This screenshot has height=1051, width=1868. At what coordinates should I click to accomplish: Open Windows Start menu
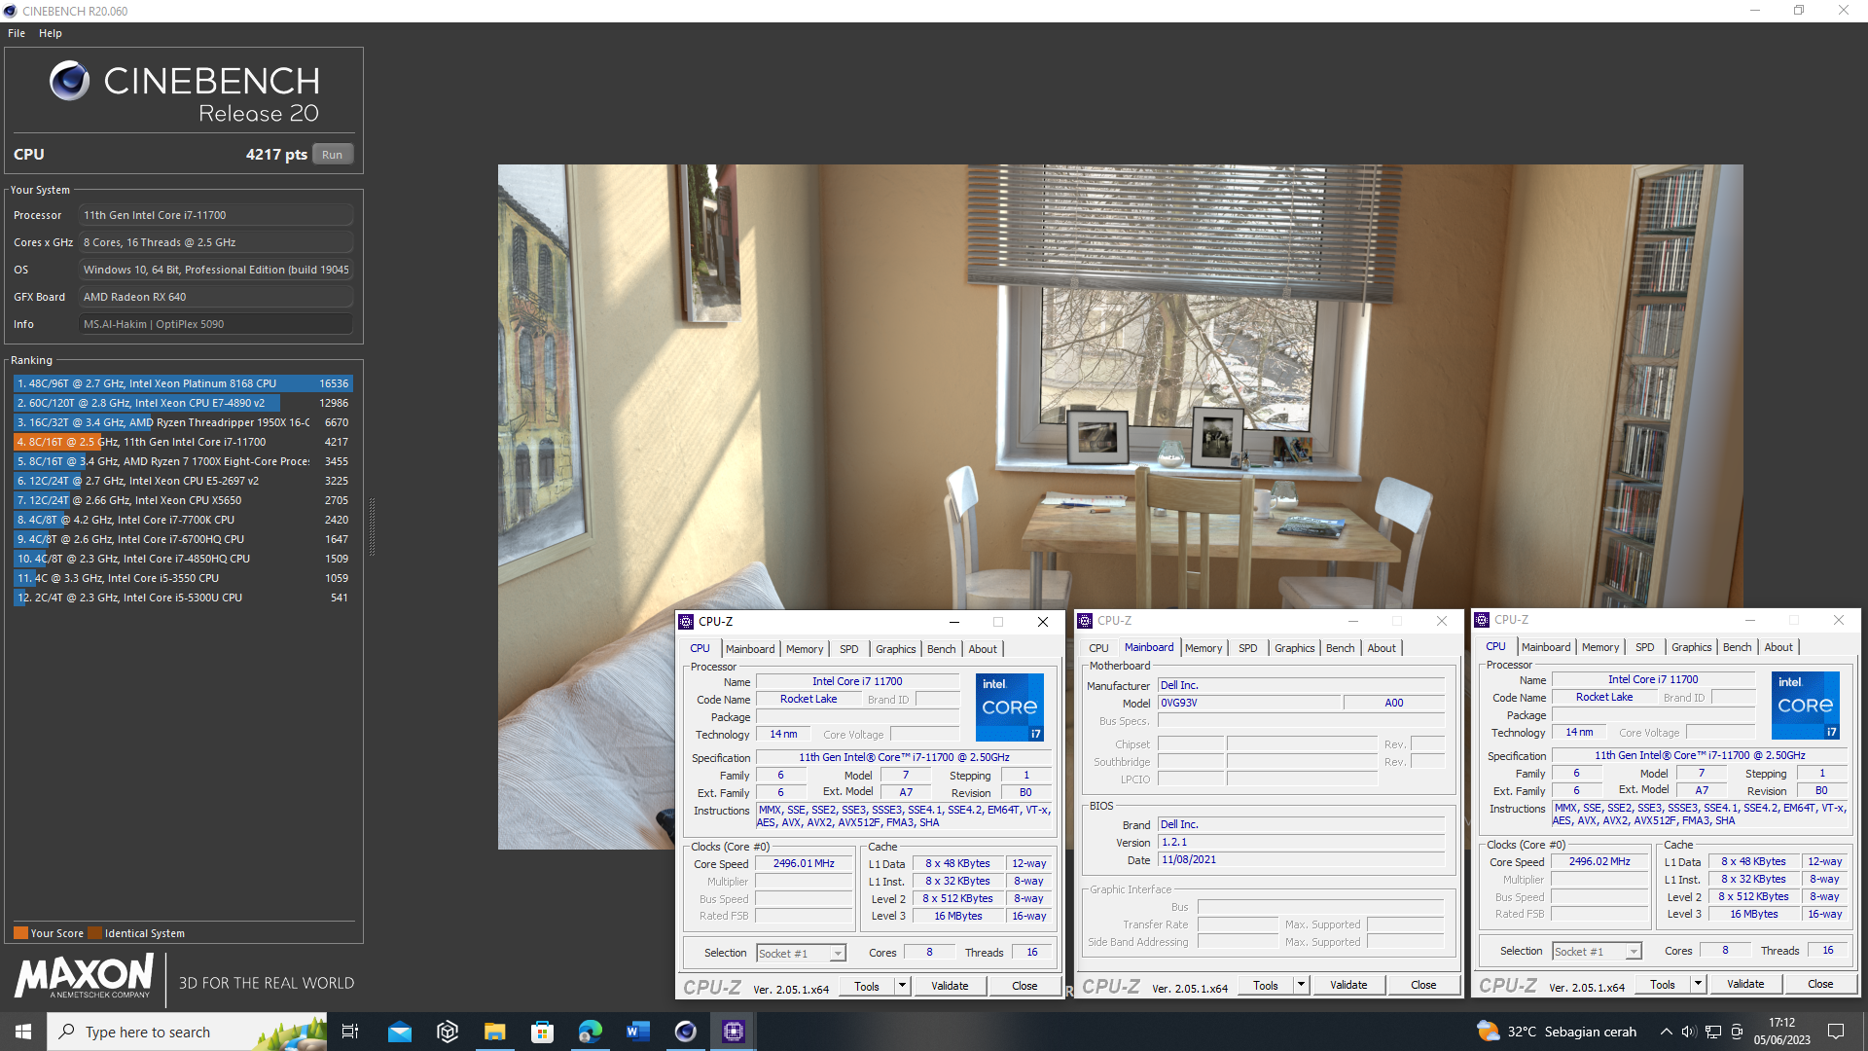click(x=23, y=1032)
